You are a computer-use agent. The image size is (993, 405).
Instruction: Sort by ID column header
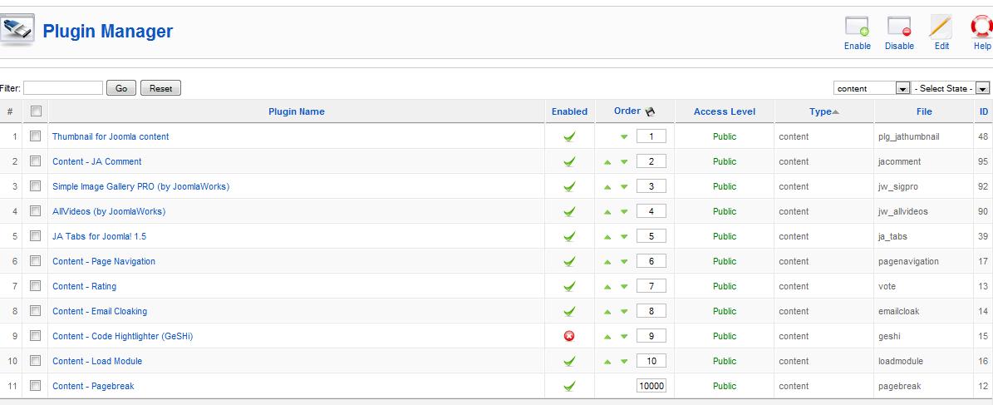point(984,111)
